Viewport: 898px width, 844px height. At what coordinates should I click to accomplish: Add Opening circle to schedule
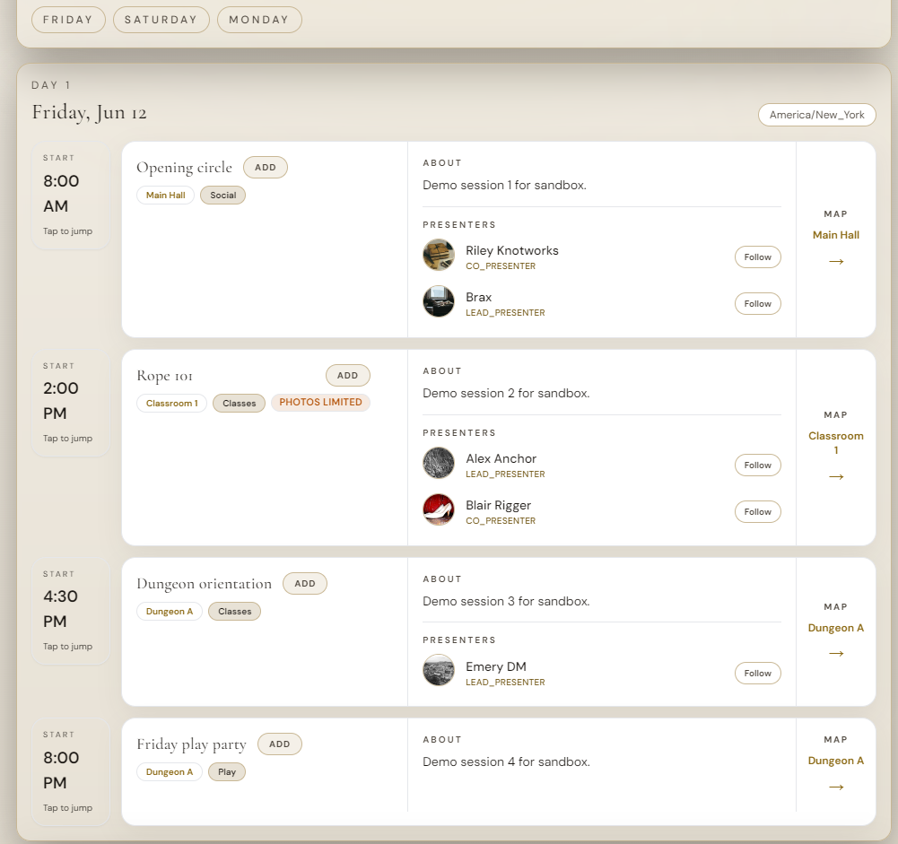point(266,167)
